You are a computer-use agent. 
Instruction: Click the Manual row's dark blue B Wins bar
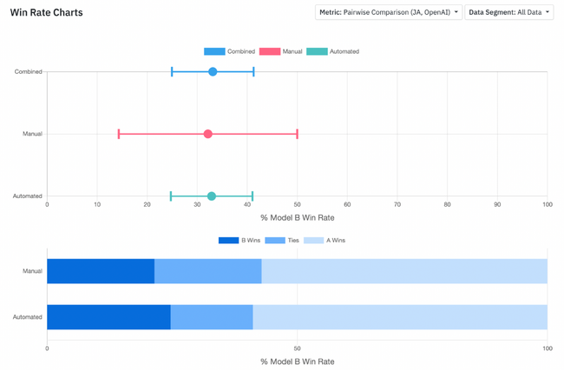[101, 271]
